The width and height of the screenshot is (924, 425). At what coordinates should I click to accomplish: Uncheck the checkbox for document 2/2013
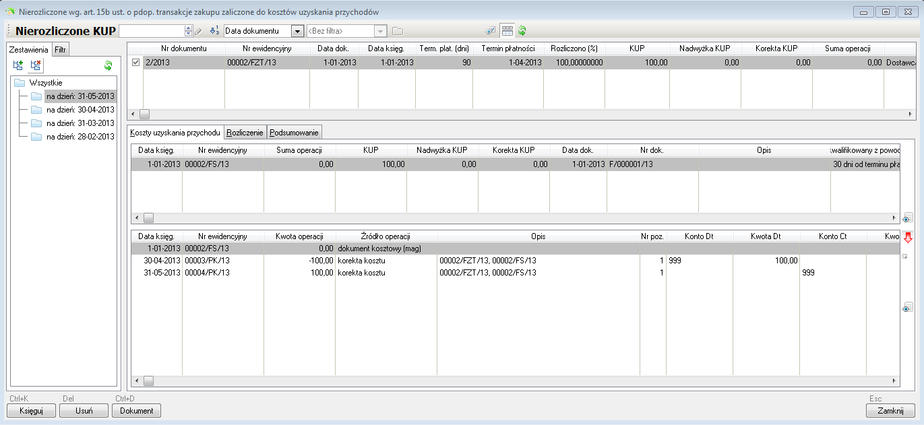(135, 62)
